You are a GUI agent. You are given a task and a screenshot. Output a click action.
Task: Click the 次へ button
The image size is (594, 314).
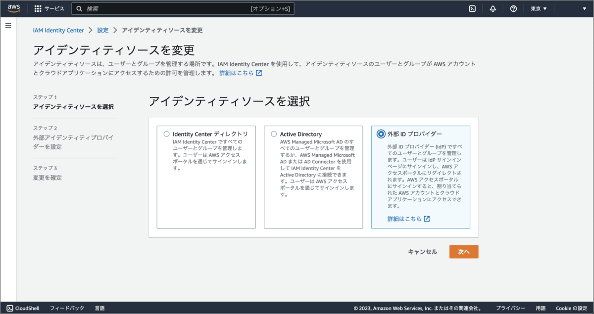(464, 252)
